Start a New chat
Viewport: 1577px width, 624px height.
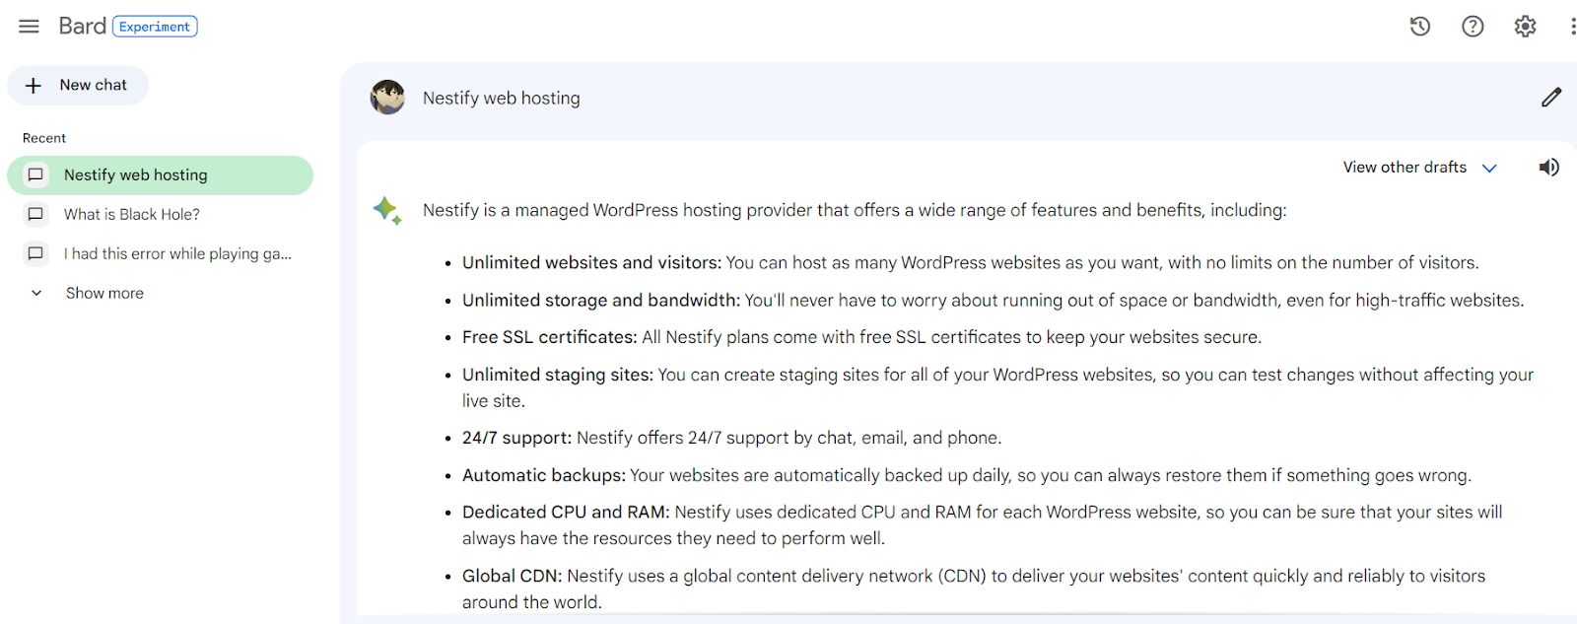pos(78,85)
